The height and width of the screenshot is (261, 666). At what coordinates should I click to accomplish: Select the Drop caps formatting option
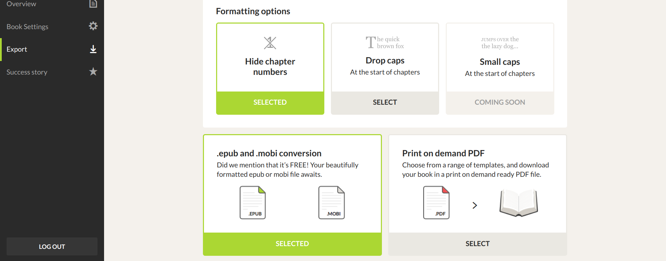[x=385, y=102]
